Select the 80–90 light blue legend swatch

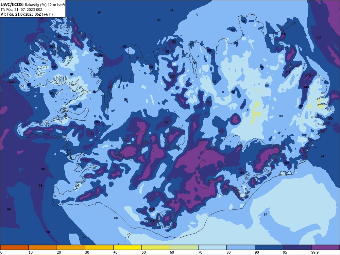pyautogui.click(x=241, y=248)
